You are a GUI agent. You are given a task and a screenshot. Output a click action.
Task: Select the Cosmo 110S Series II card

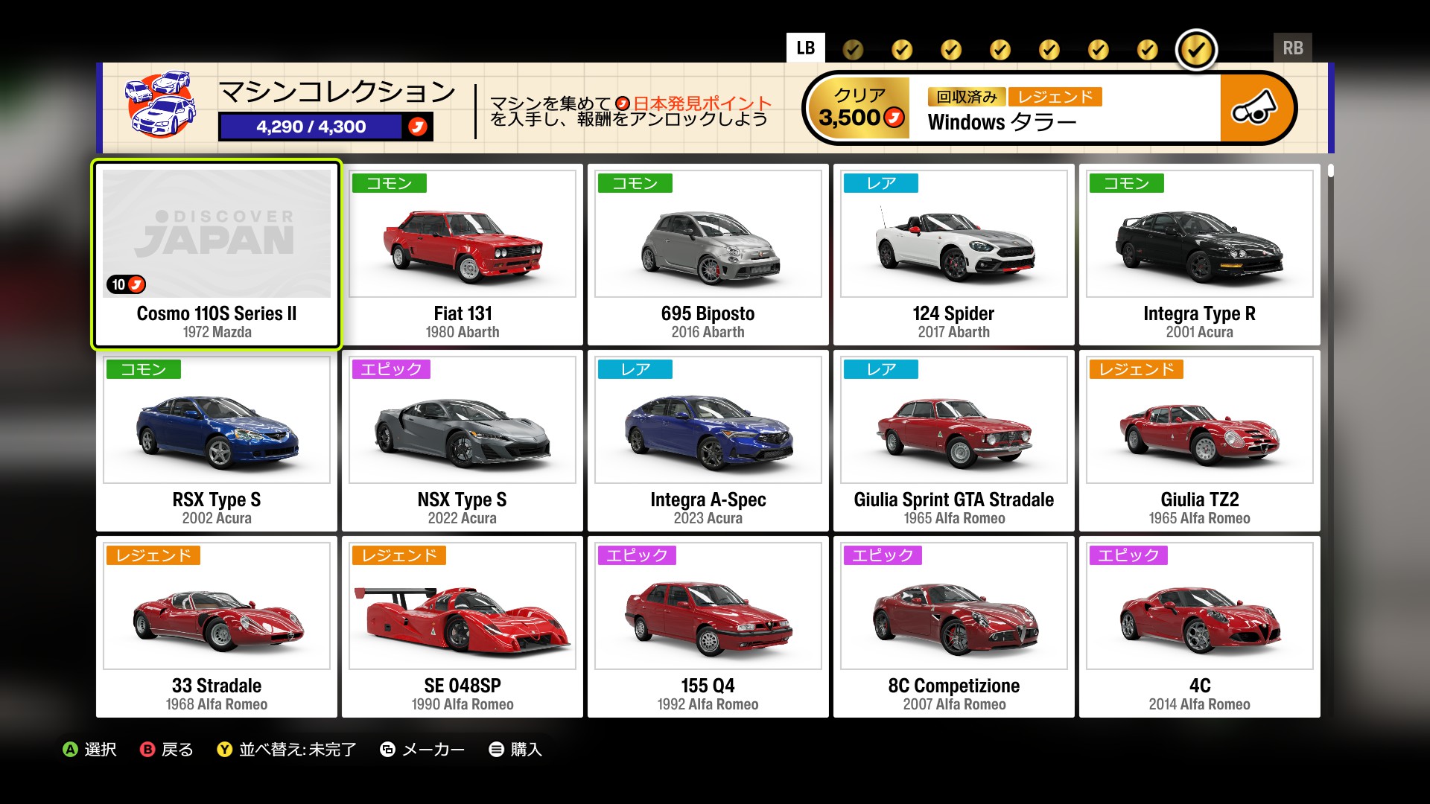click(x=217, y=255)
